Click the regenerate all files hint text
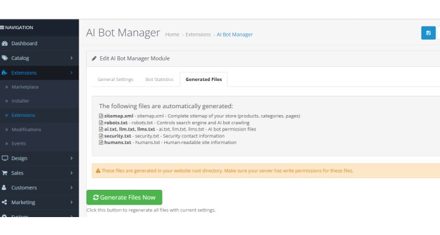This screenshot has height=235, width=440. click(151, 210)
